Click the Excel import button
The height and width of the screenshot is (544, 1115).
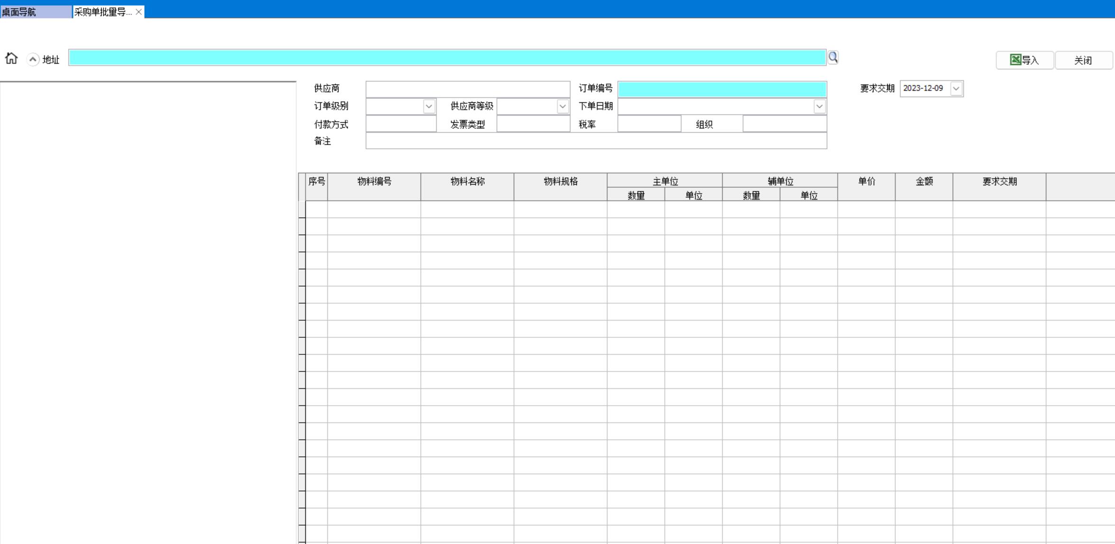(1024, 60)
